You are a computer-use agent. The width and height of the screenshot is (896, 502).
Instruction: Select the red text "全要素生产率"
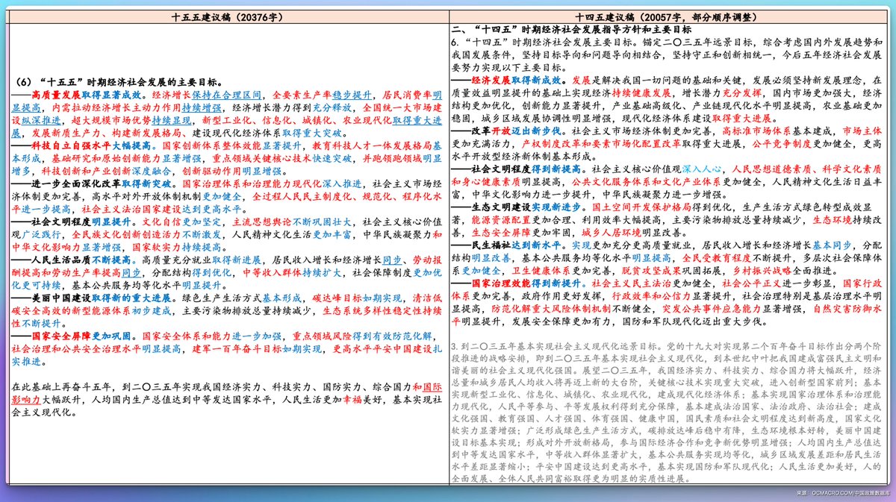pyautogui.click(x=302, y=95)
